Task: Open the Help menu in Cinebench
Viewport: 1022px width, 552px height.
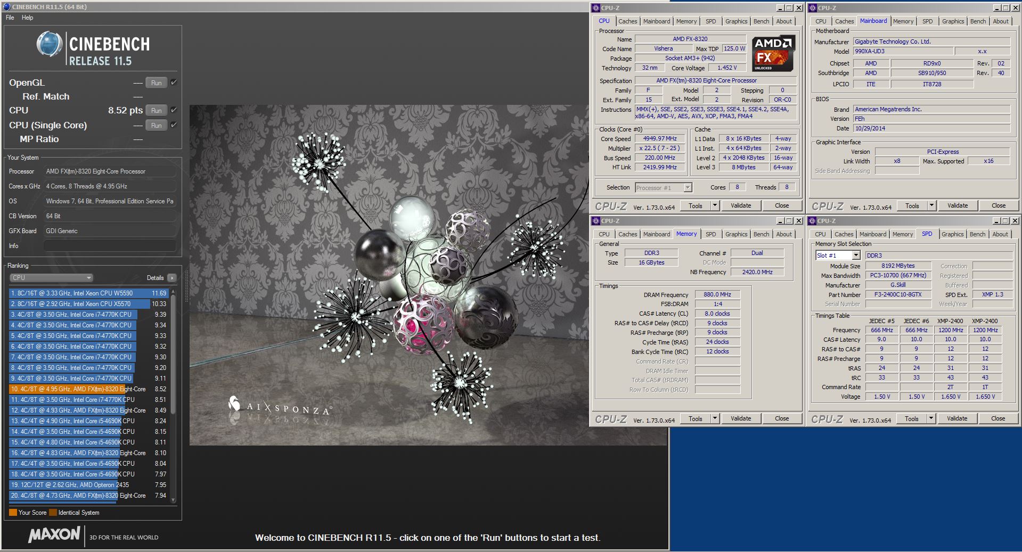Action: (x=27, y=18)
